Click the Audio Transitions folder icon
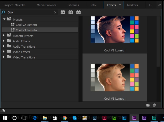164x122 pixels. [x=9, y=46]
